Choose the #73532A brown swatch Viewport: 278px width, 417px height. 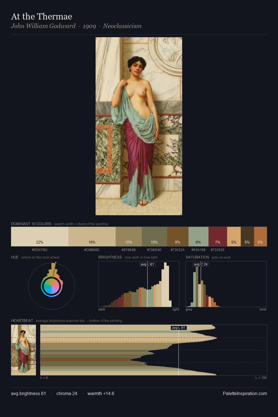click(x=178, y=237)
